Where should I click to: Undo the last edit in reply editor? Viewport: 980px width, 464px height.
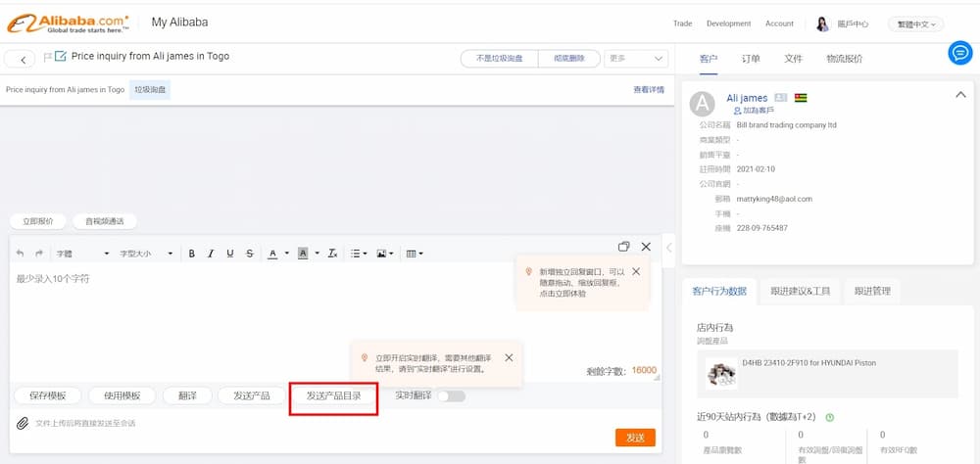tap(20, 254)
